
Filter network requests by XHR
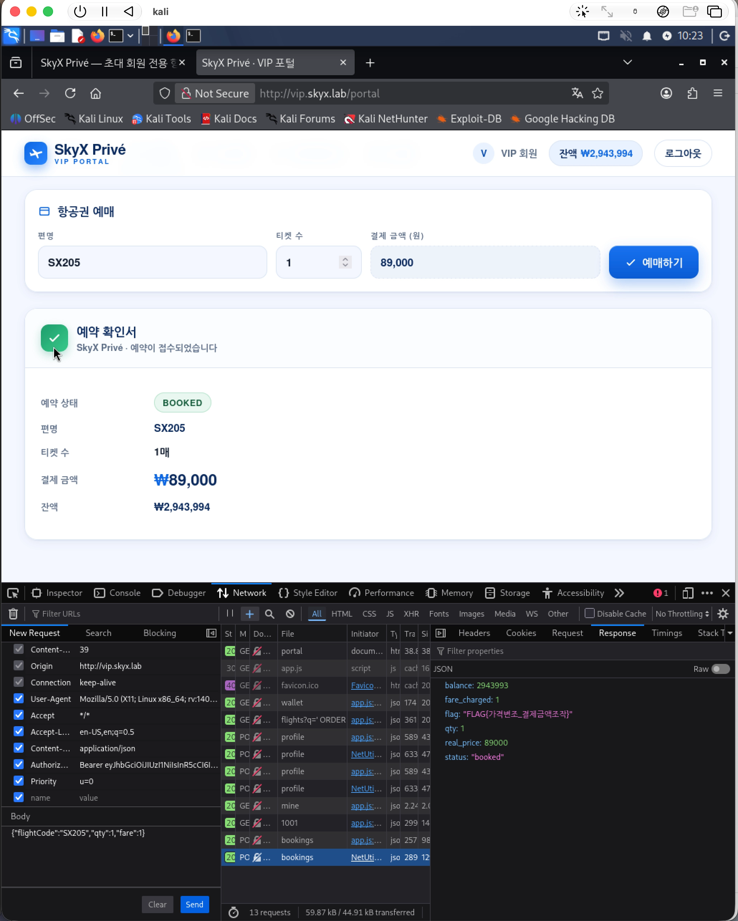[411, 614]
